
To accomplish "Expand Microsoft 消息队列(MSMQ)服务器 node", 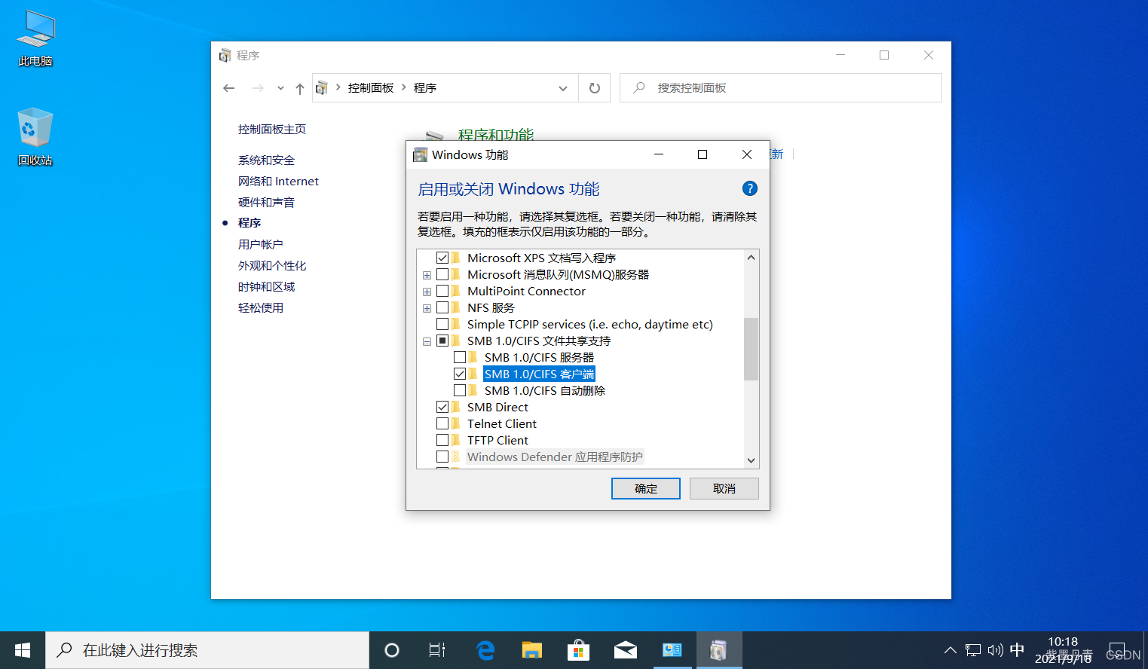I will [427, 275].
